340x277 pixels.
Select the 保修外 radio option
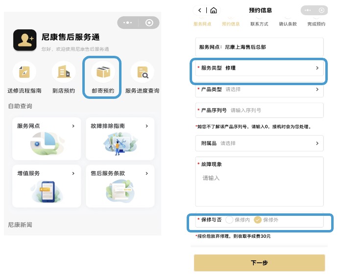point(258,220)
